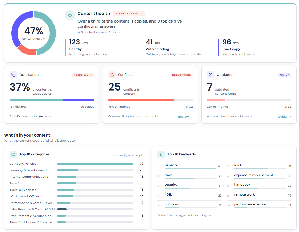Viewport: 299px width, 232px height.
Task: Click NEEDS WORK badge on Conflicts card
Action: (x=181, y=74)
